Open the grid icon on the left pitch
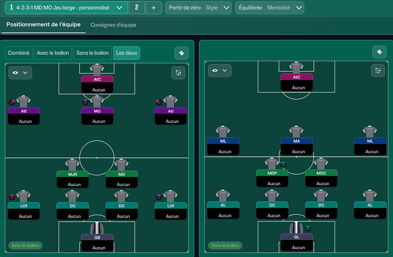The image size is (393, 257). tap(178, 73)
